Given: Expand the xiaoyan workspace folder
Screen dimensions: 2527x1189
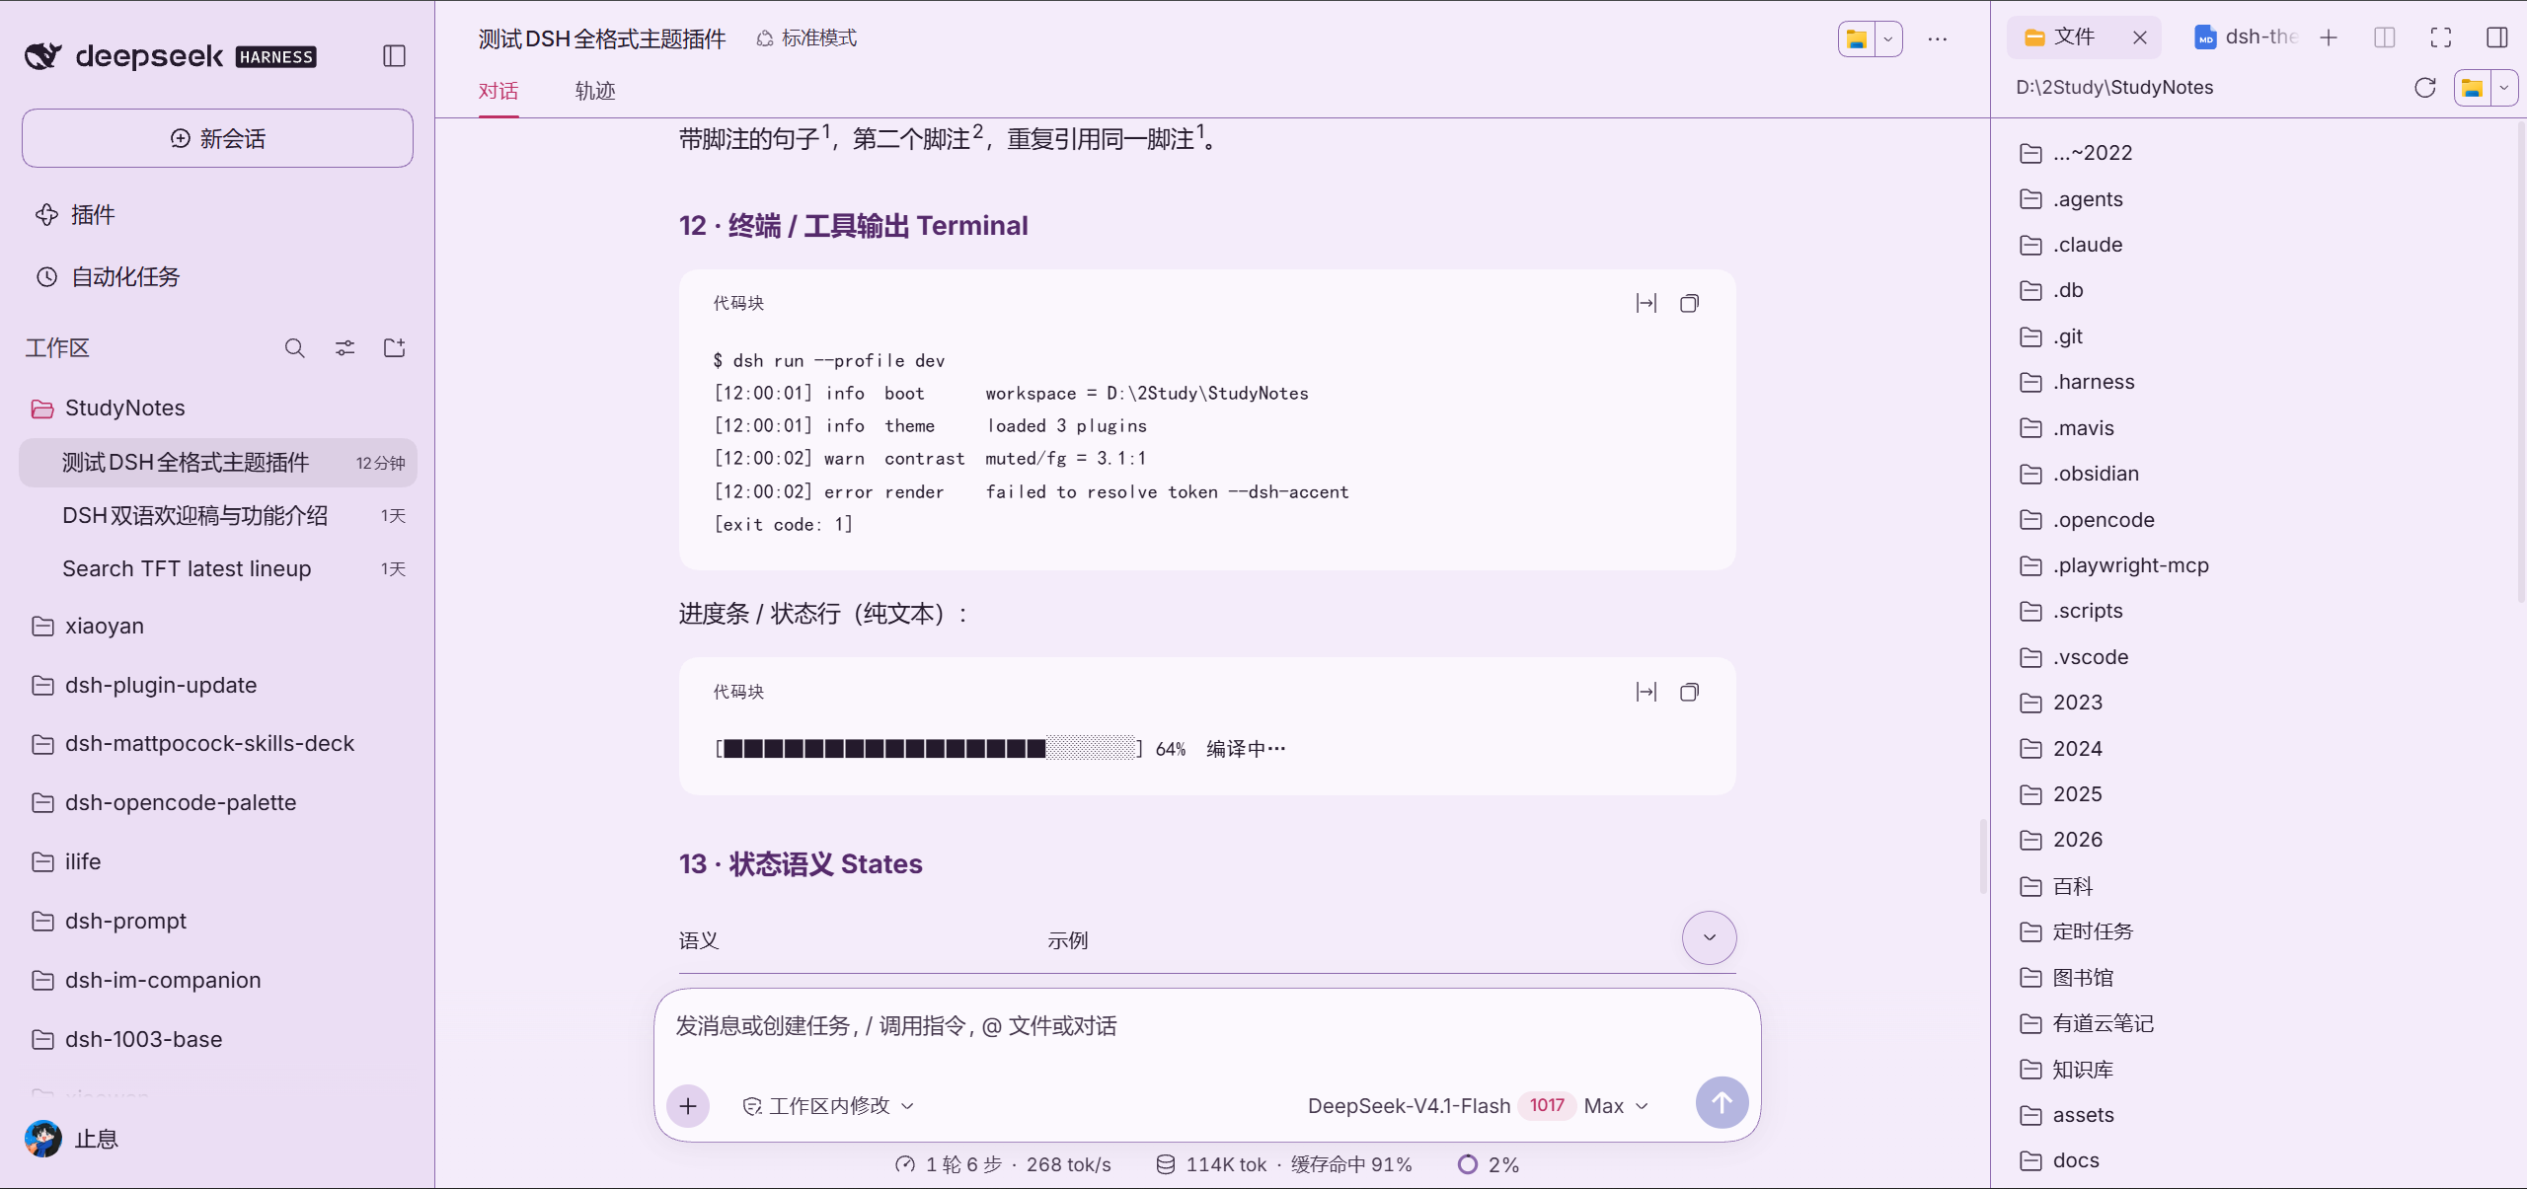Looking at the screenshot, I should click(217, 627).
